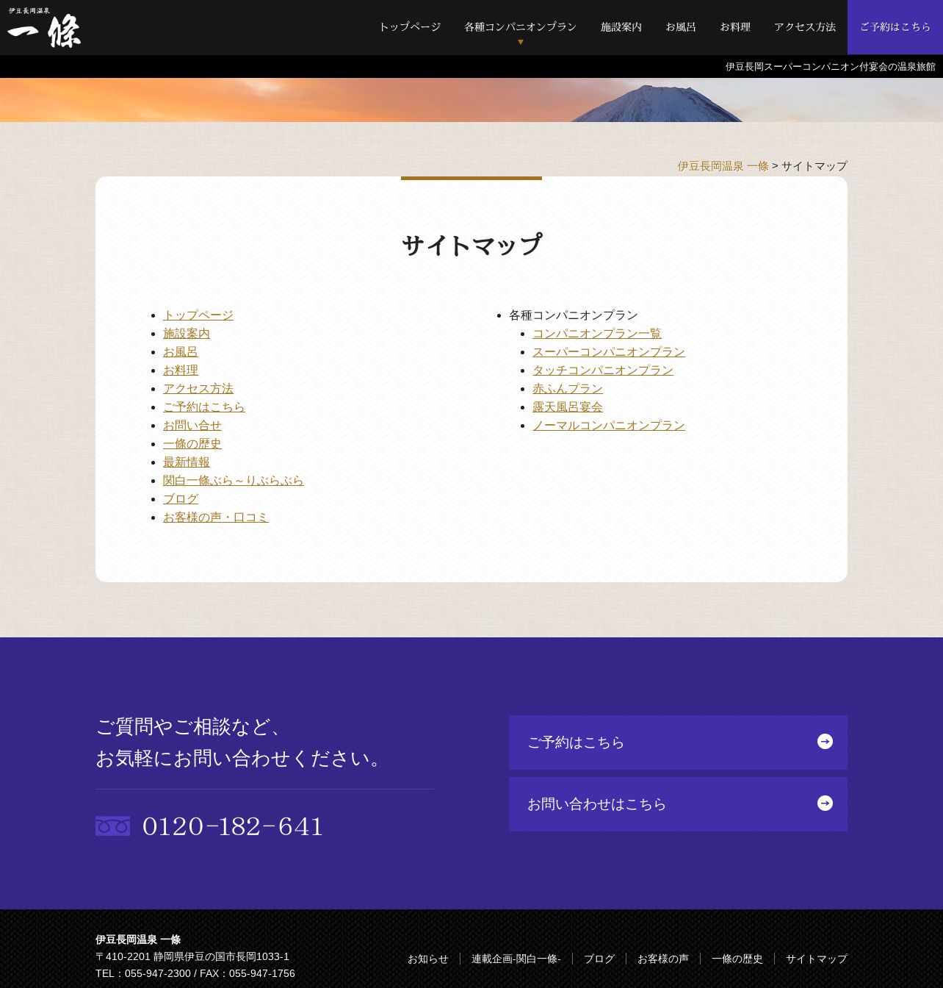Open トップページ in the top navigation
The width and height of the screenshot is (943, 988).
410,27
